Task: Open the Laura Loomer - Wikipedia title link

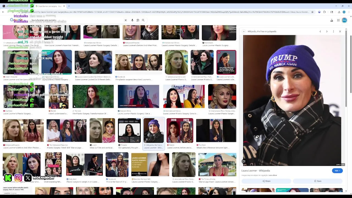Action: tap(255, 171)
